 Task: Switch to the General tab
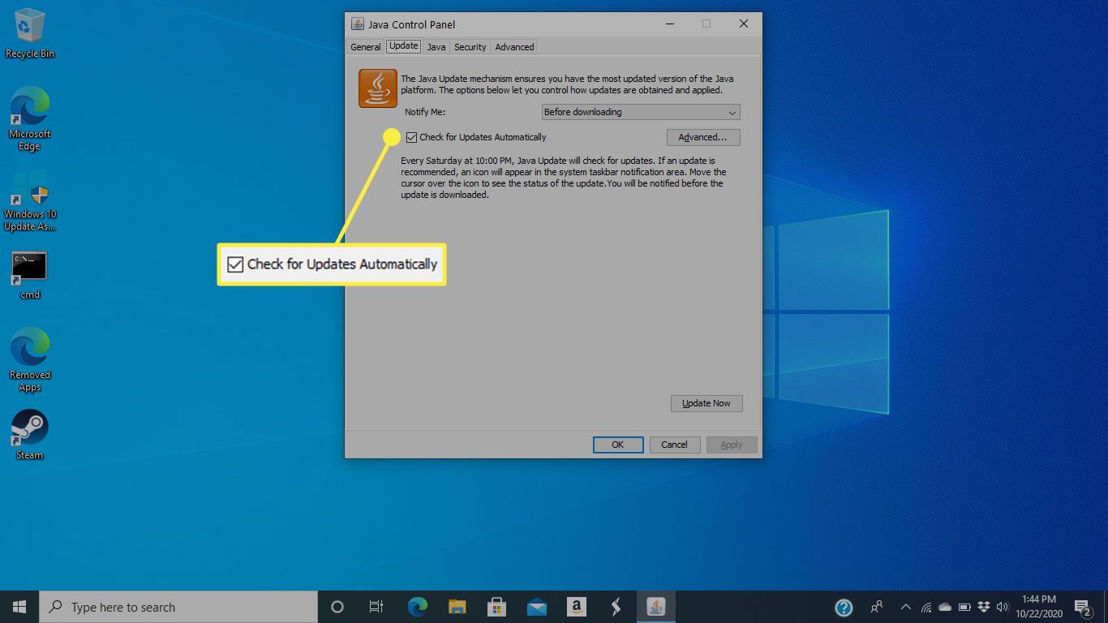pos(366,47)
